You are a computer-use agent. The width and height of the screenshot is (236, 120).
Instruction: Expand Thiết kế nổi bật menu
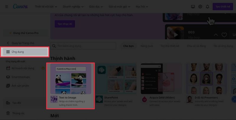pos(46,6)
